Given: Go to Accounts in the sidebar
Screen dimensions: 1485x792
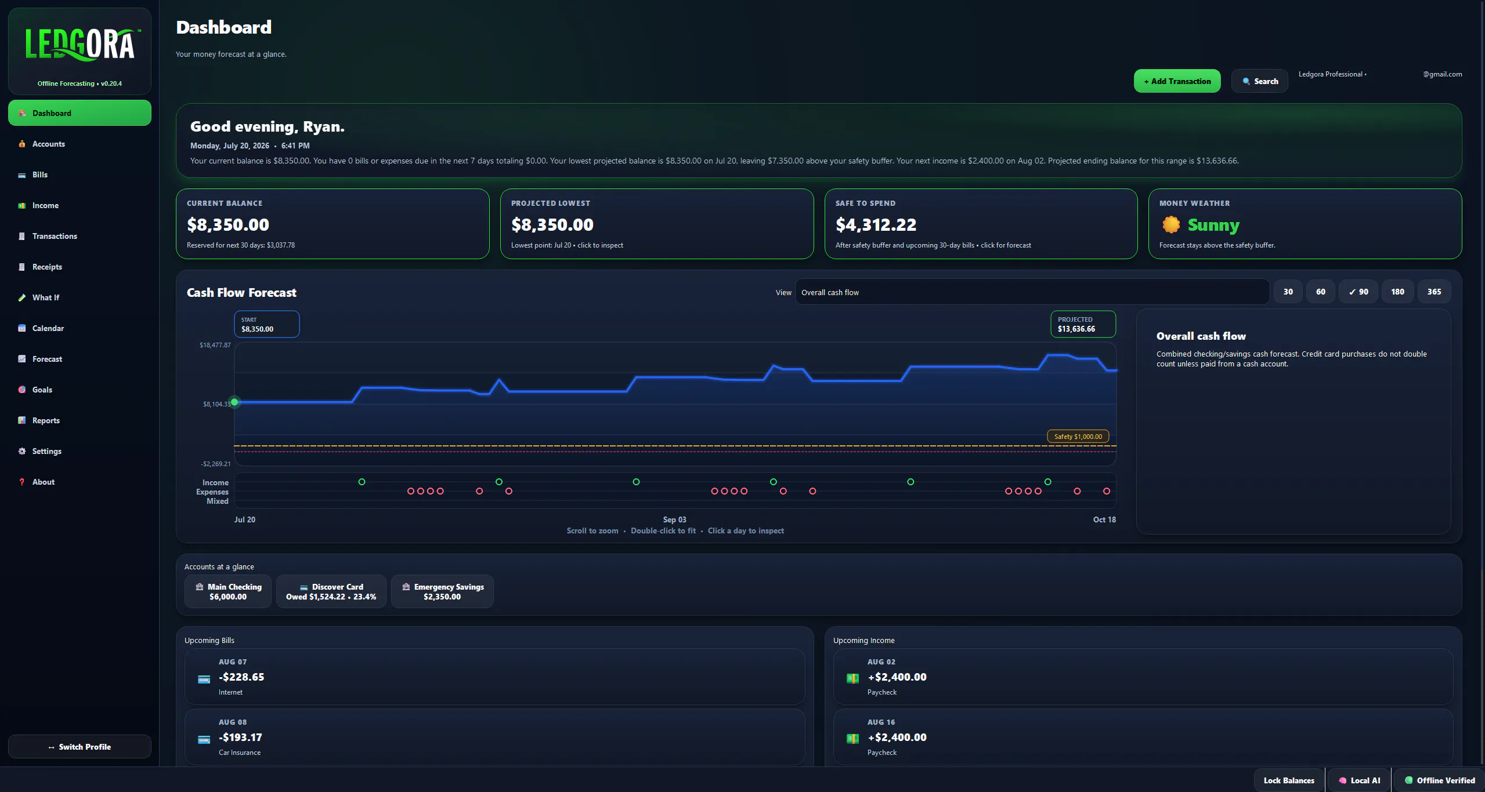Looking at the screenshot, I should [x=80, y=144].
